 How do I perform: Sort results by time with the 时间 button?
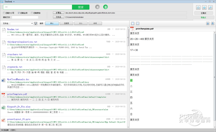point(95,23)
